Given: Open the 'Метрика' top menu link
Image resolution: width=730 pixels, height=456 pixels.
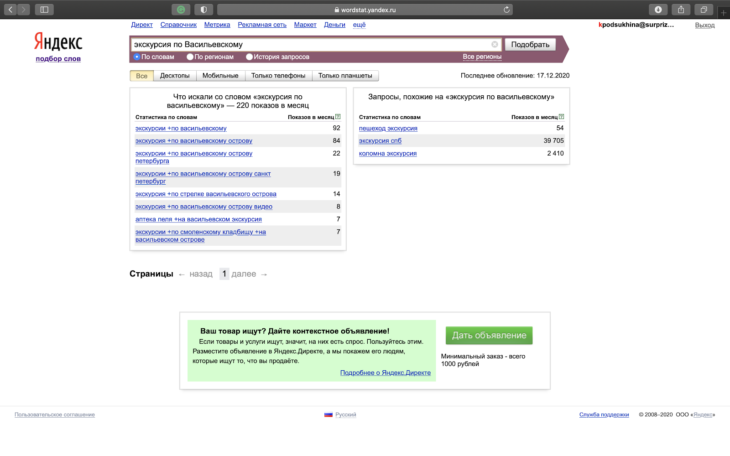Looking at the screenshot, I should [x=217, y=25].
